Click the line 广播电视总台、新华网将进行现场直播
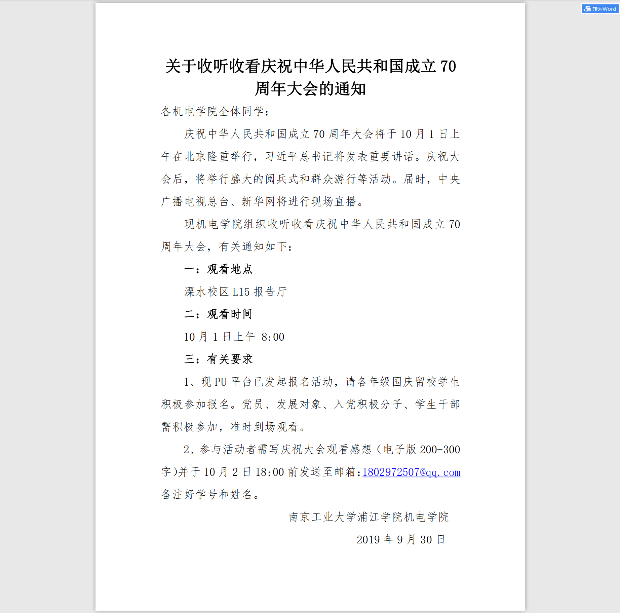 (x=262, y=201)
